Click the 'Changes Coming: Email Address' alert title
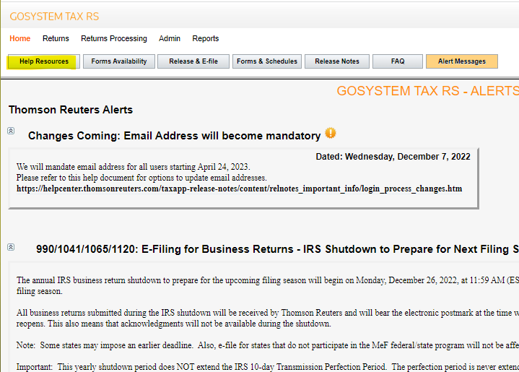 [174, 136]
